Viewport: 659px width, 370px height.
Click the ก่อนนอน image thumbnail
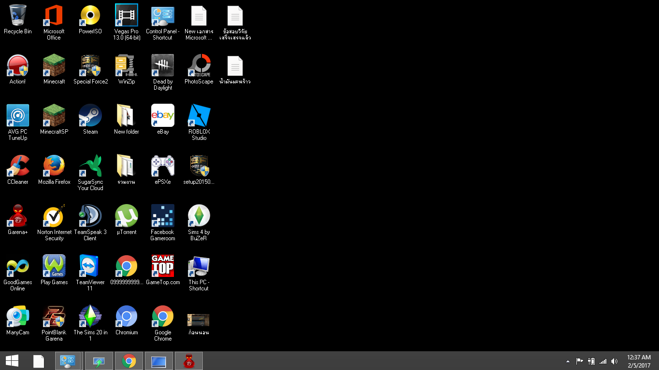(x=199, y=320)
